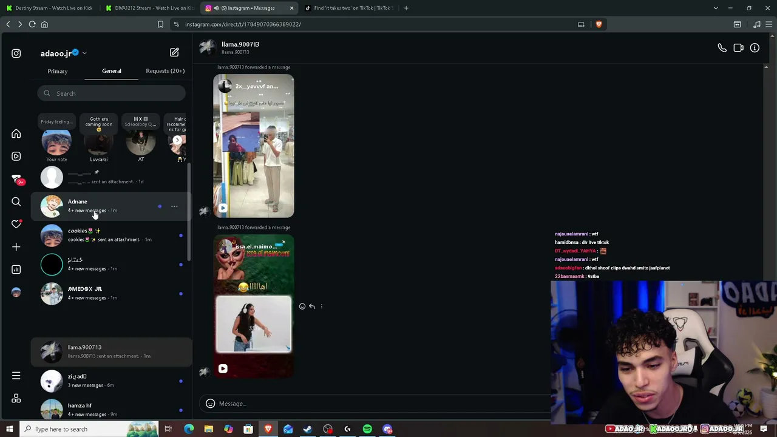Open Instagram home via logo icon
Screen dimensions: 777x437
(16, 53)
